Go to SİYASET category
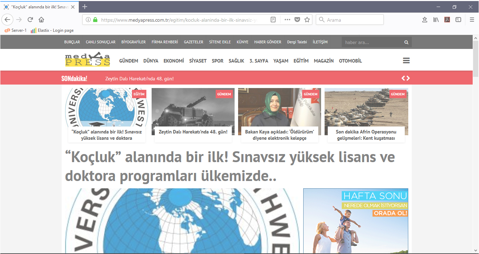This screenshot has height=254, width=479. point(198,61)
